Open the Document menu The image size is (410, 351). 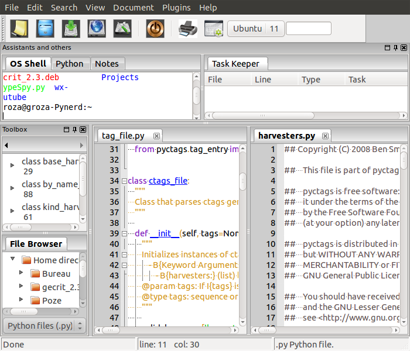tap(134, 8)
